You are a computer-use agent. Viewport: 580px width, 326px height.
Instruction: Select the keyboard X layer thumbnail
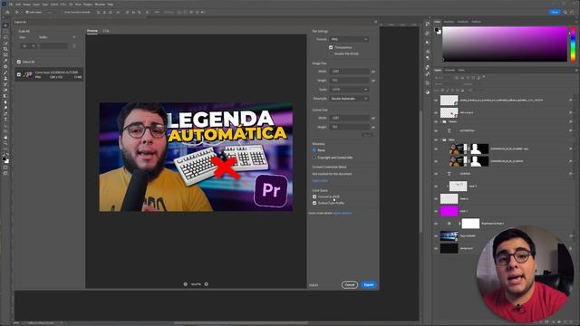449,112
